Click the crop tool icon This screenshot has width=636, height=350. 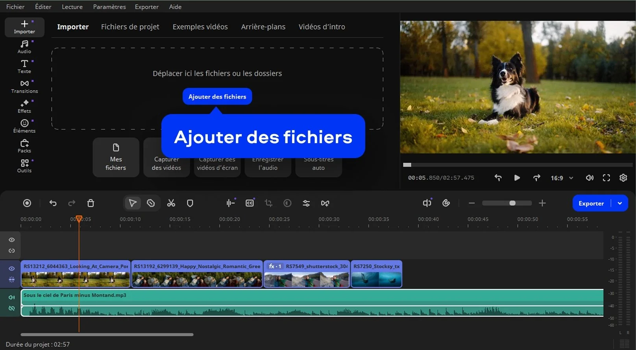tap(268, 203)
